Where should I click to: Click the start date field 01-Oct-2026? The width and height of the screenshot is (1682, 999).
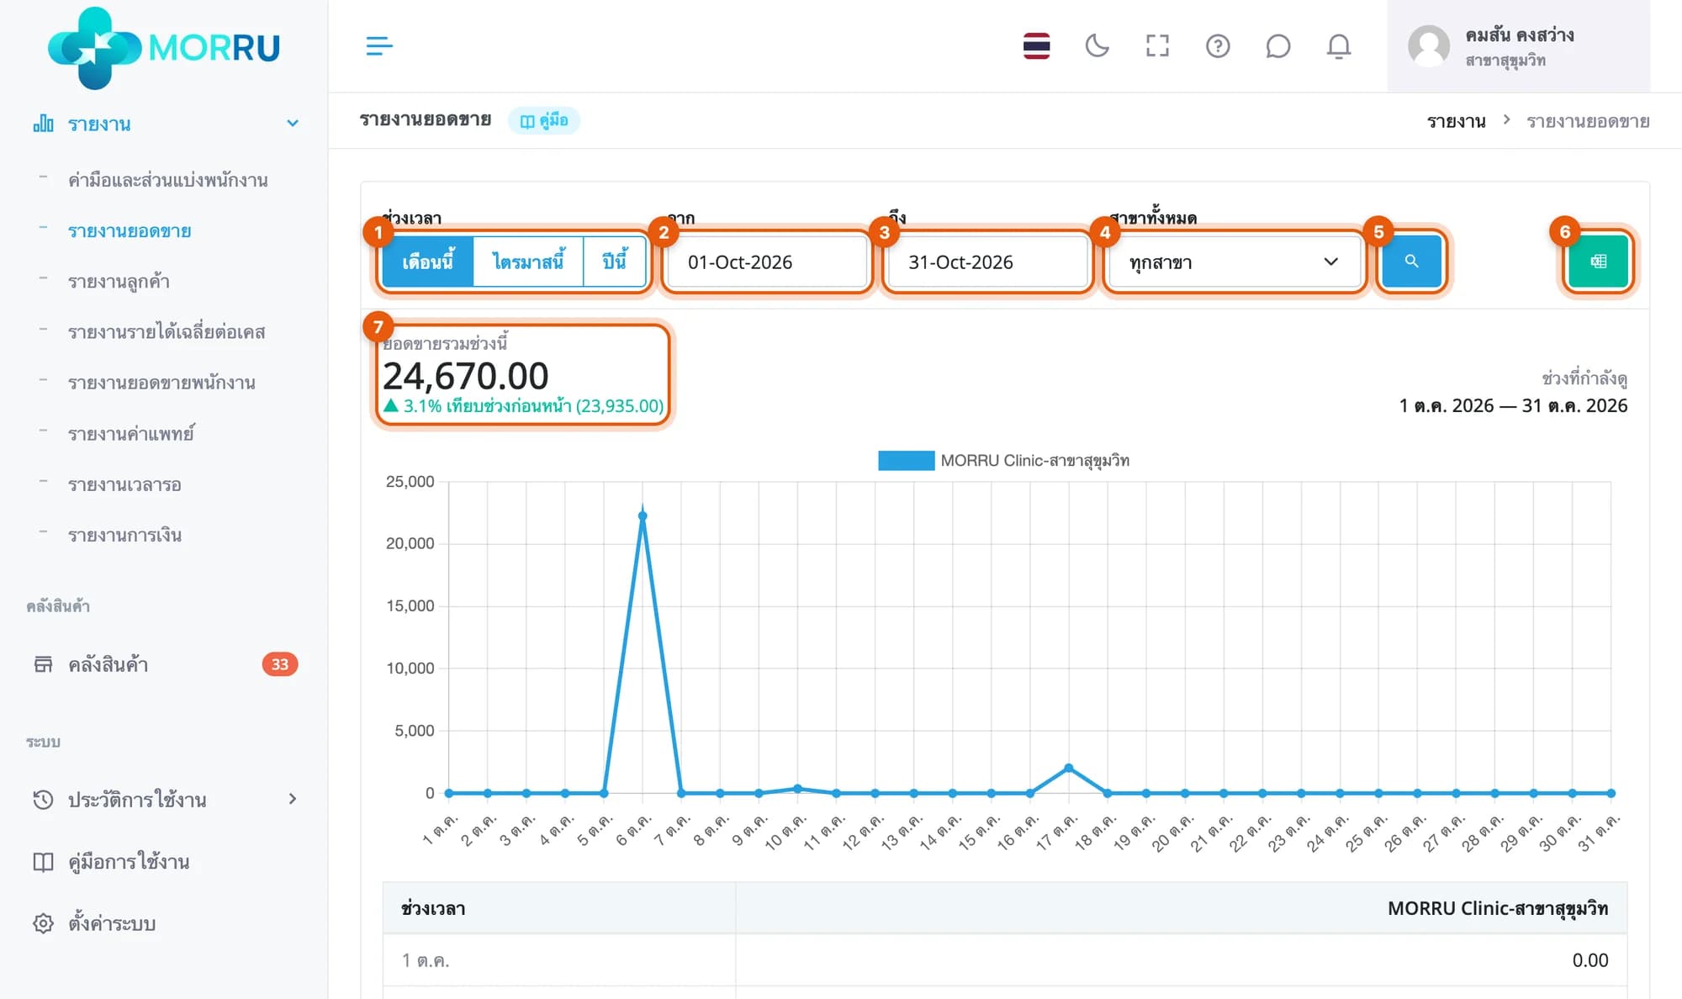pyautogui.click(x=767, y=262)
